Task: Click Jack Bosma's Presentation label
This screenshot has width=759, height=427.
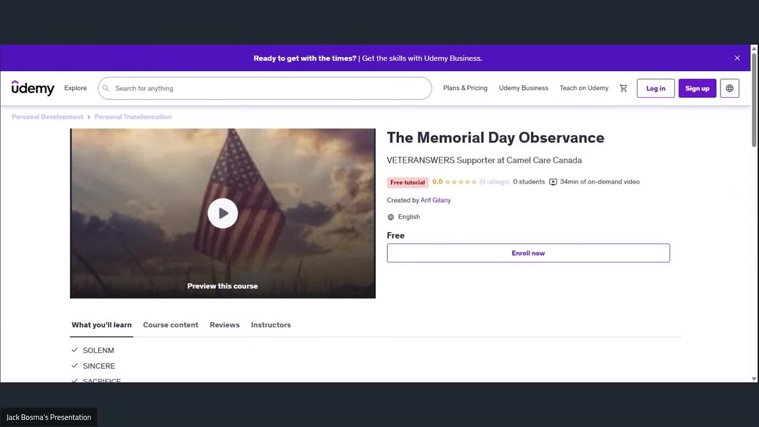Action: coord(49,418)
